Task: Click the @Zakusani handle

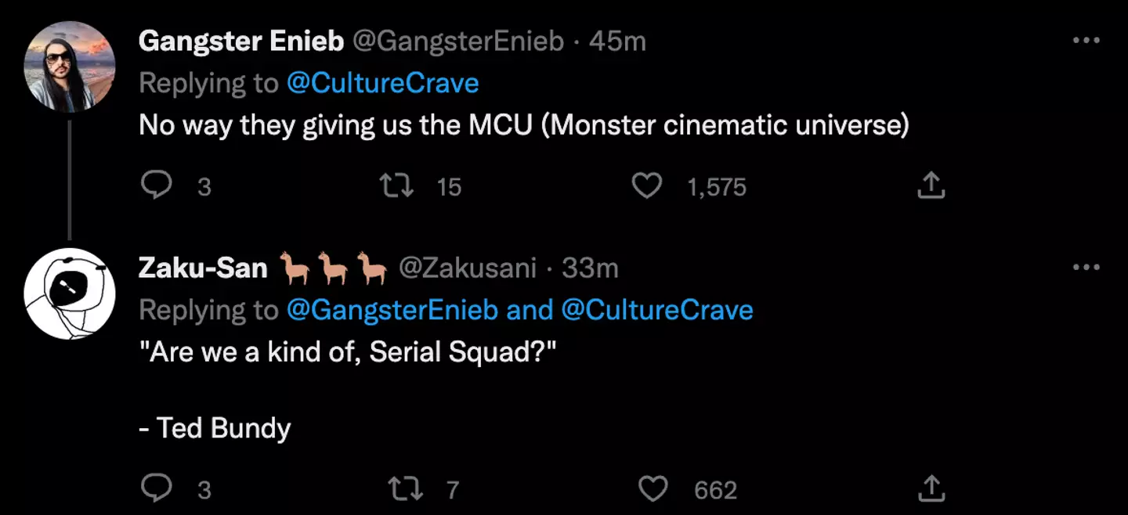Action: [x=468, y=268]
